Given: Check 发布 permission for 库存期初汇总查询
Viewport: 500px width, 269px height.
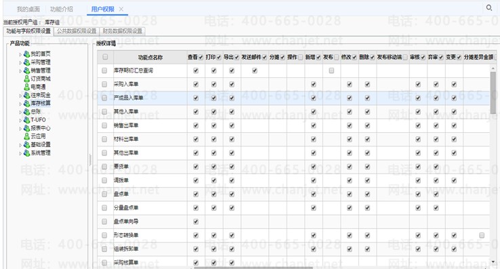Looking at the screenshot, I should coord(331,70).
